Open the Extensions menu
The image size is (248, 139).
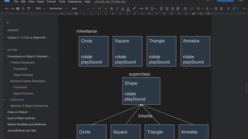[x=75, y=2]
